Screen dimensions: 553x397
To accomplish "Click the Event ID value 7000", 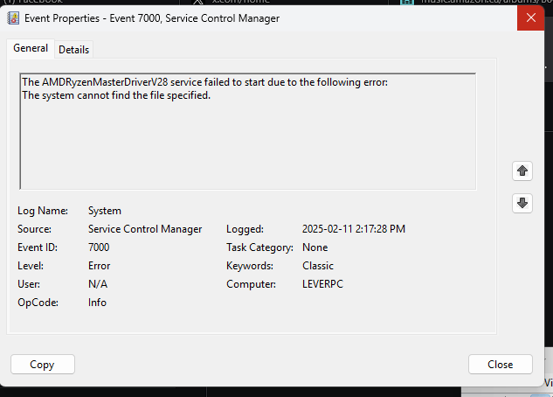I will tap(99, 247).
